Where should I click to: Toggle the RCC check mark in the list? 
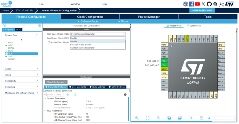pos(6,54)
